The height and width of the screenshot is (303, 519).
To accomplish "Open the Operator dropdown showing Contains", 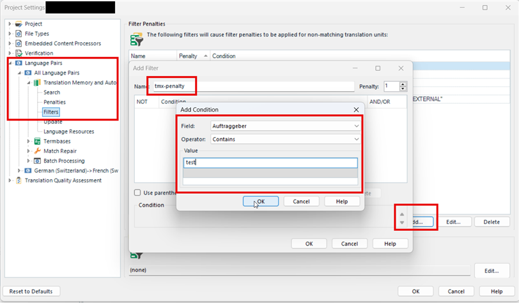I will click(286, 139).
